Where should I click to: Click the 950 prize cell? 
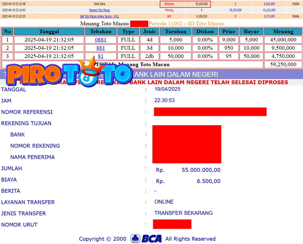(x=229, y=48)
